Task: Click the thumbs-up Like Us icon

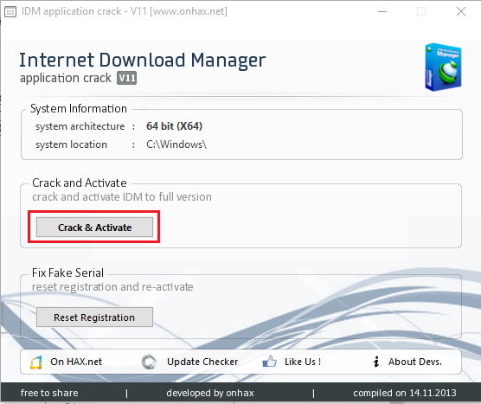Action: coord(270,362)
